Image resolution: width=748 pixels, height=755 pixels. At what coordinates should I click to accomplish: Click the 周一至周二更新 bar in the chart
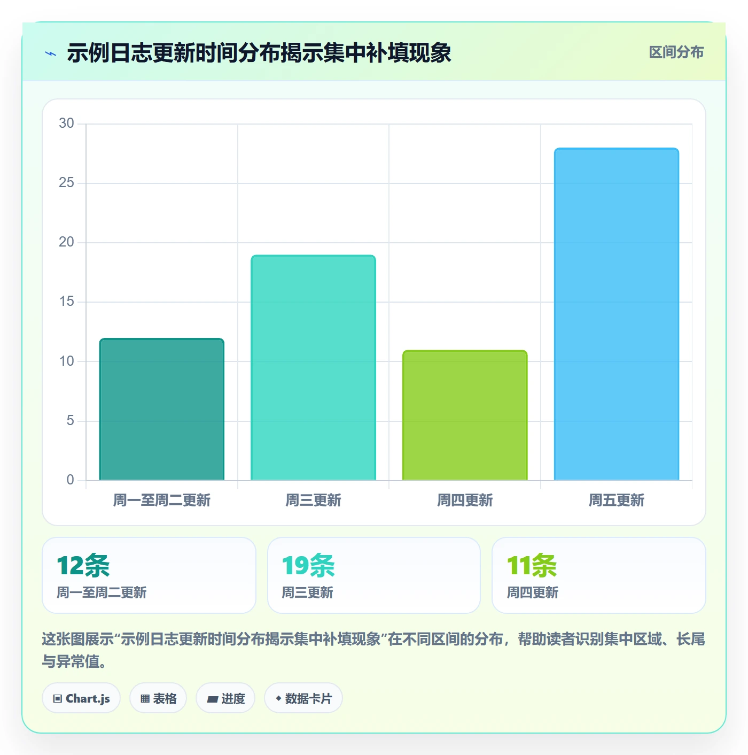click(x=162, y=409)
